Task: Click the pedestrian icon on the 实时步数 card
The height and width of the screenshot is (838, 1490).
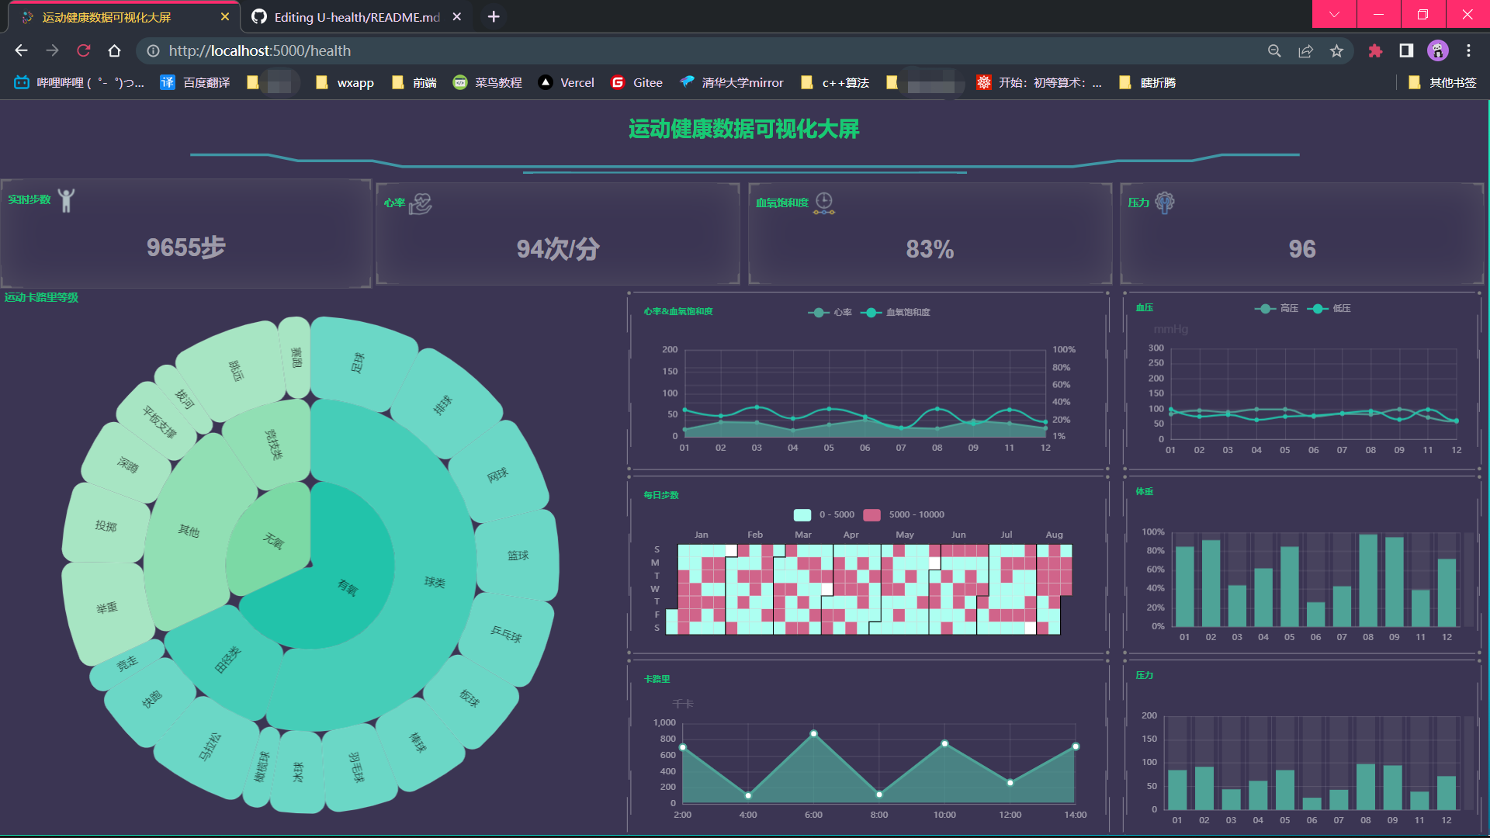Action: tap(67, 199)
